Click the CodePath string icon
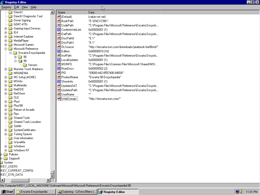 coord(59,25)
